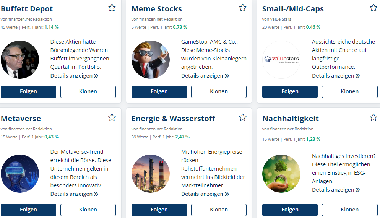
Task: Click the star icon for Energie & Wasserstoff
Action: (x=243, y=118)
